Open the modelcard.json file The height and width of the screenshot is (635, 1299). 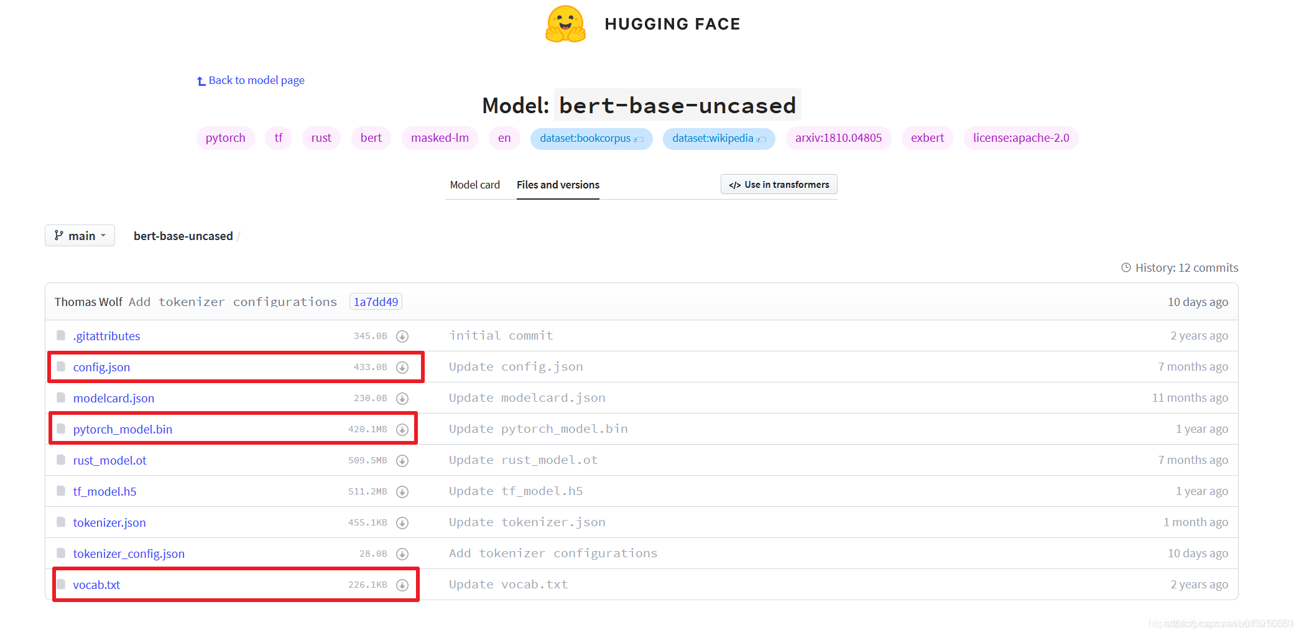point(113,398)
